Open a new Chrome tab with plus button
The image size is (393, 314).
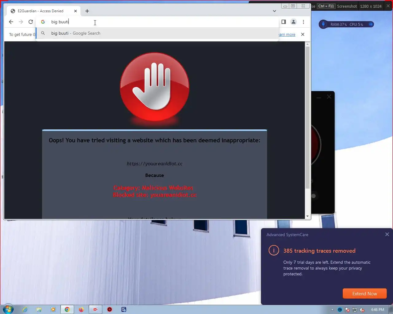click(x=87, y=11)
